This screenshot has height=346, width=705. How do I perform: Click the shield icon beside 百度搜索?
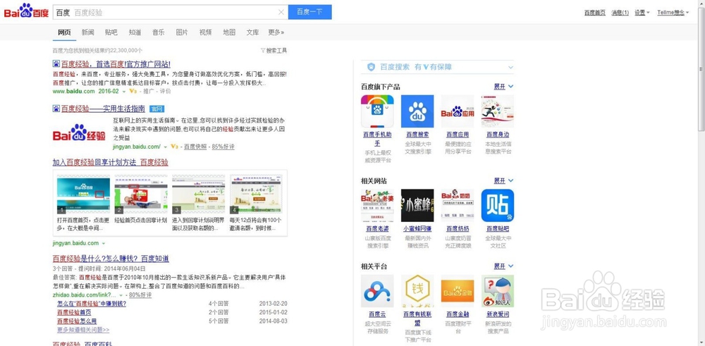pyautogui.click(x=371, y=67)
